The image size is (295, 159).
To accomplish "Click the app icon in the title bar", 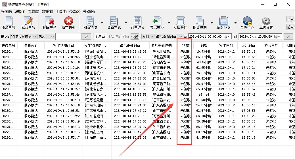I will pos(4,4).
